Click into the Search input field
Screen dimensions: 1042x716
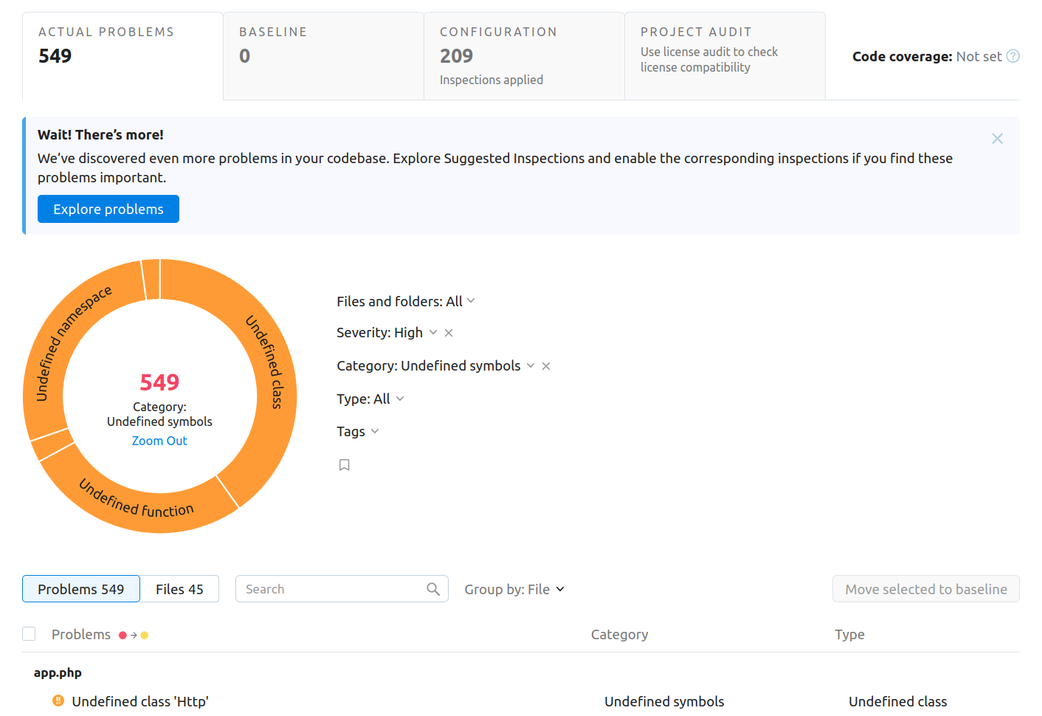pos(332,589)
